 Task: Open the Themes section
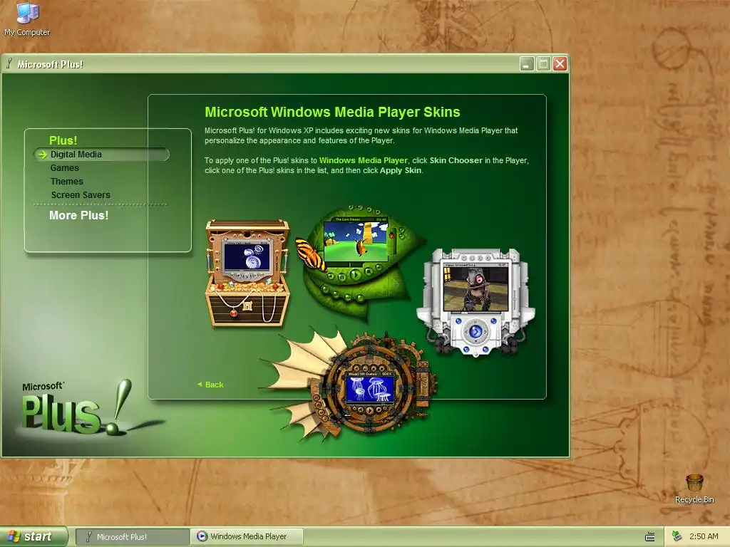(67, 182)
